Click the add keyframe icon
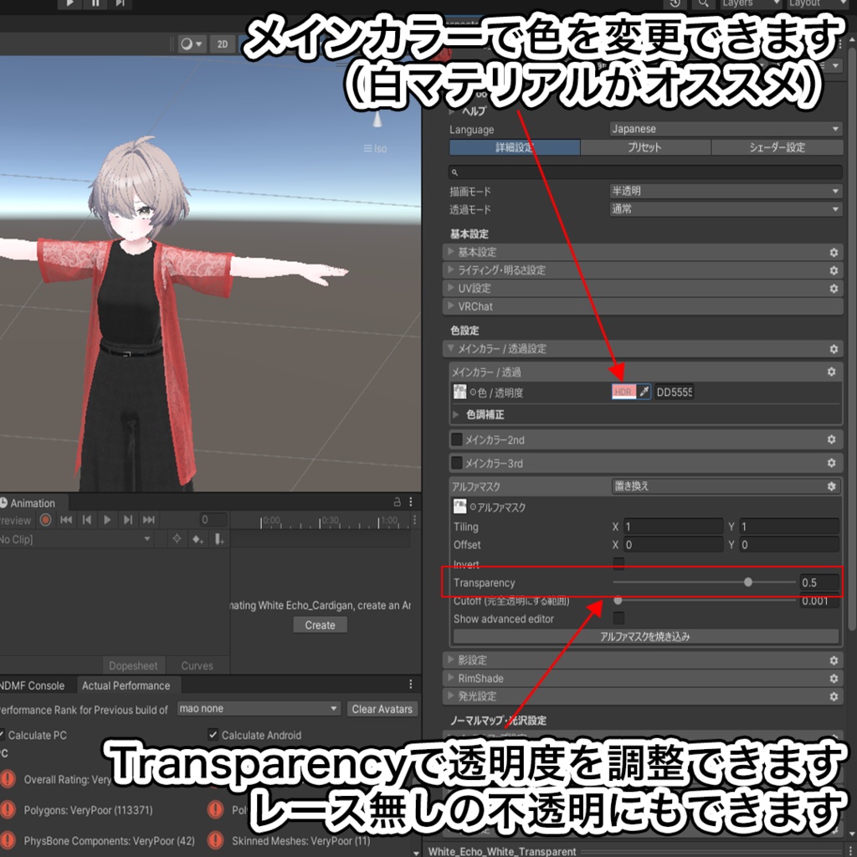Viewport: 857px width, 857px height. (x=198, y=540)
